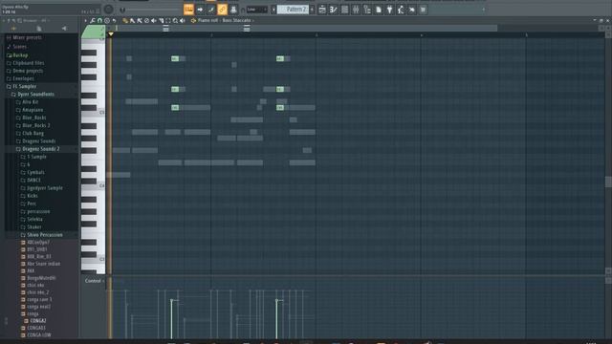This screenshot has height=344, width=612.
Task: Open the Control event lane selector
Action: coord(94,281)
